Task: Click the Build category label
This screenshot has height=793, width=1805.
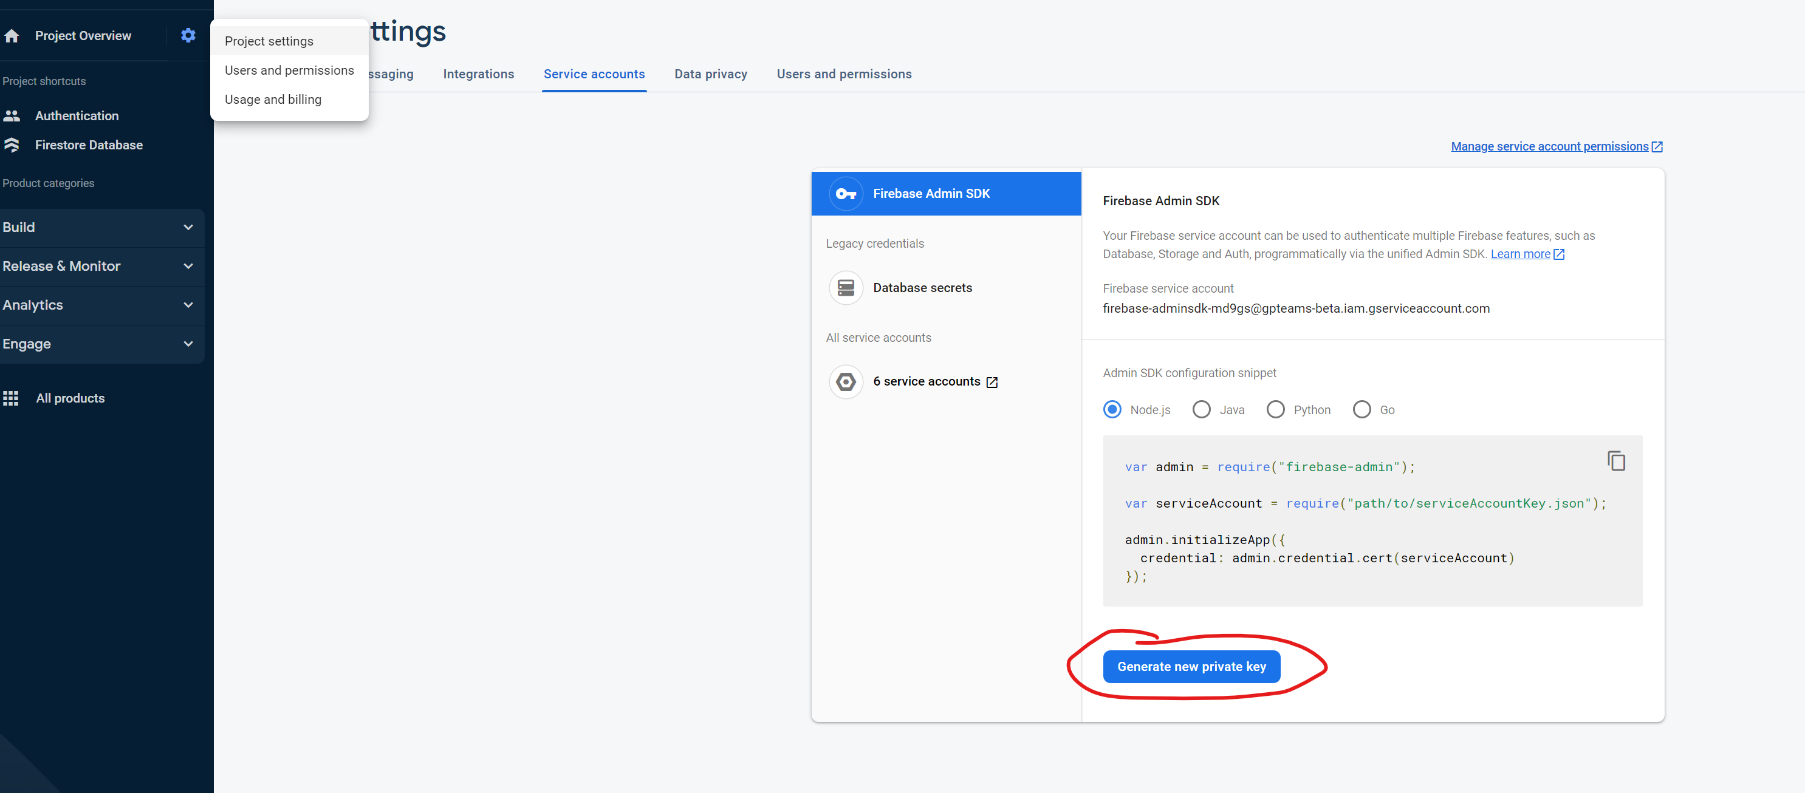Action: click(x=19, y=227)
